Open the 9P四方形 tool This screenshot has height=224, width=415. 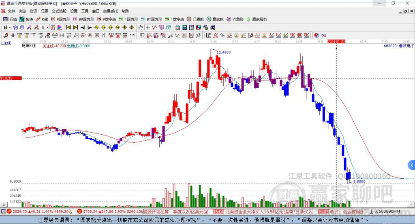click(83, 19)
